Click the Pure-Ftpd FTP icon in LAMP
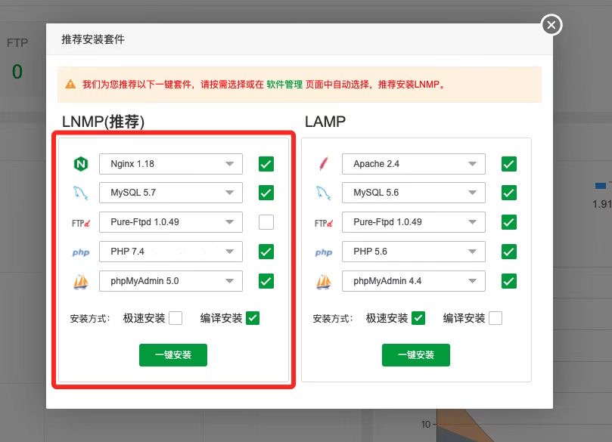 pos(324,223)
